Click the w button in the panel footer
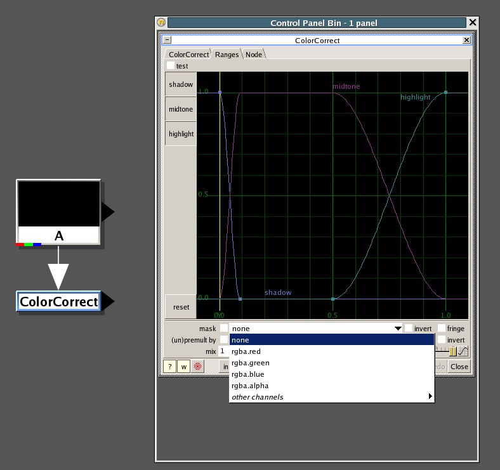 [183, 367]
